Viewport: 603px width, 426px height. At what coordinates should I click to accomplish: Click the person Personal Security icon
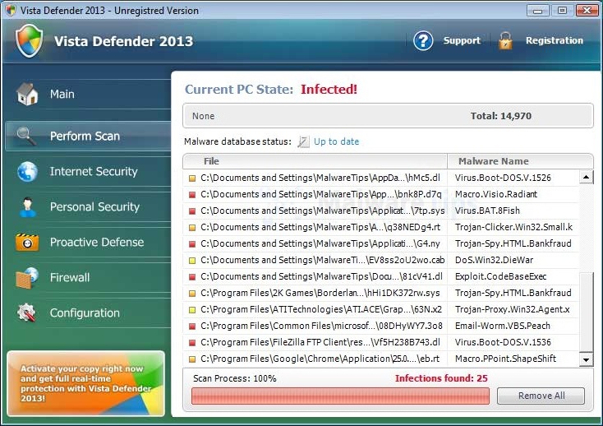(27, 207)
